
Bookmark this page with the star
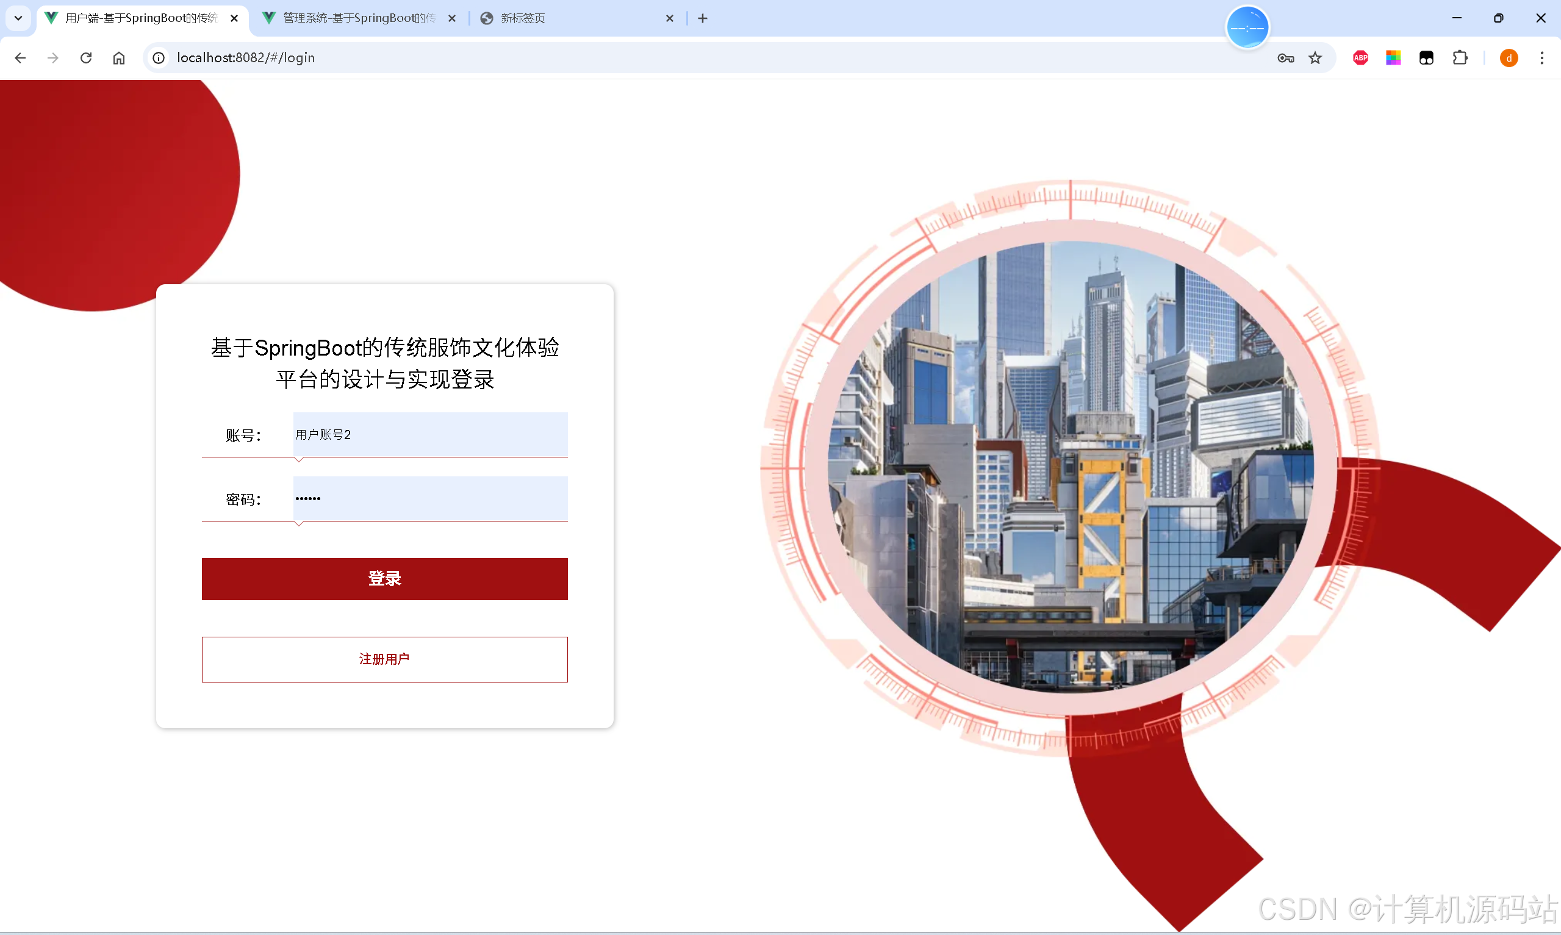coord(1315,58)
